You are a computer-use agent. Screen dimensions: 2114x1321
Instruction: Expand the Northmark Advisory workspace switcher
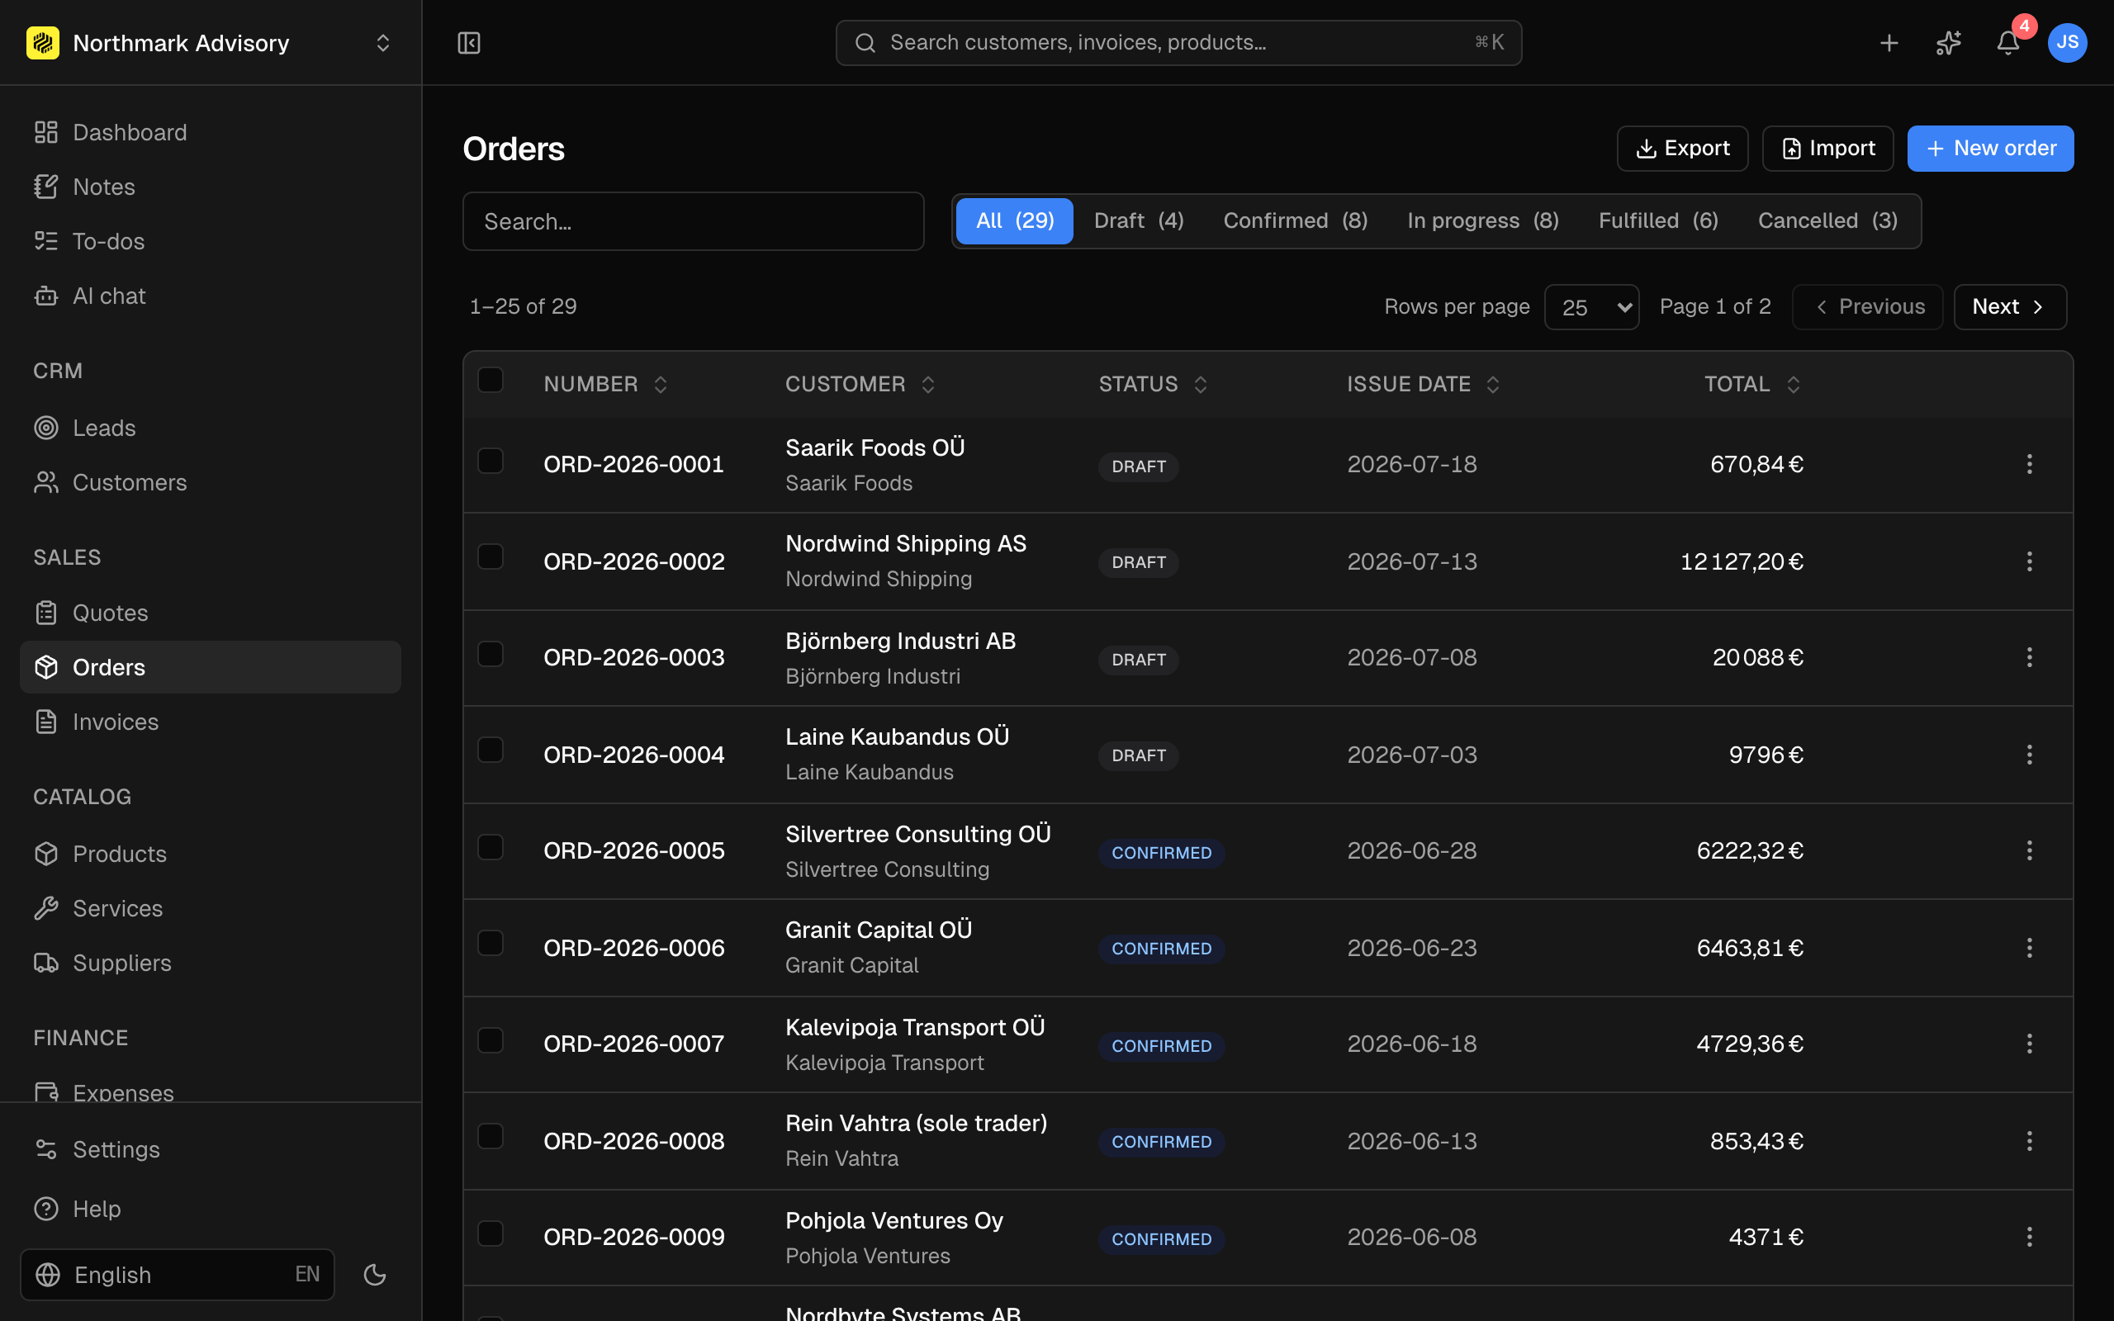382,43
